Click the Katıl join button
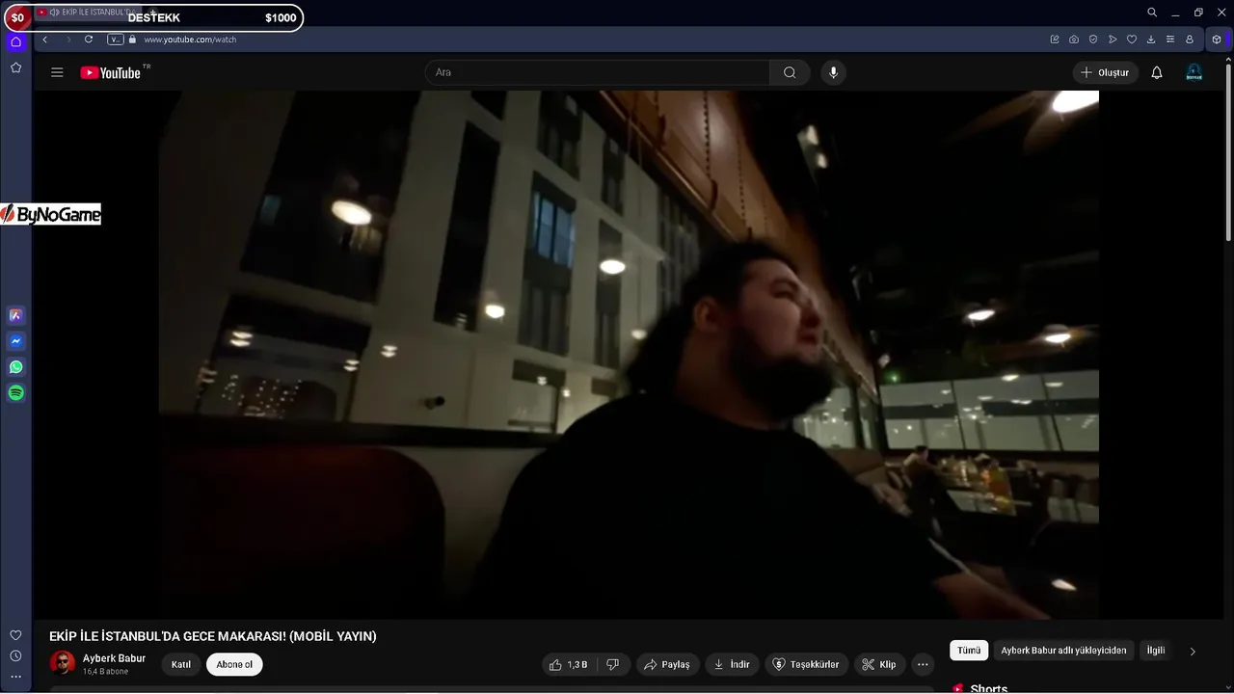This screenshot has width=1234, height=694. pyautogui.click(x=181, y=664)
